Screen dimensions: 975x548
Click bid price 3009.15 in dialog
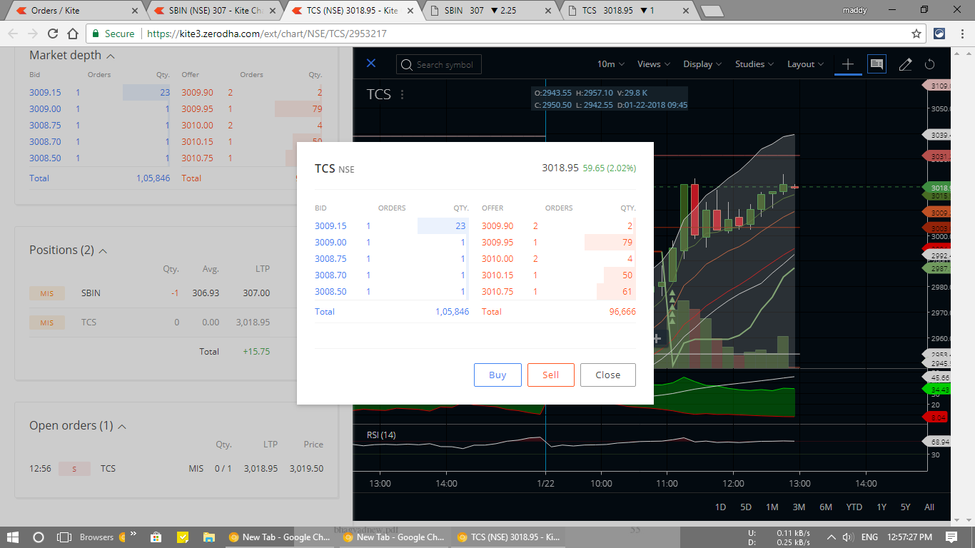point(330,225)
